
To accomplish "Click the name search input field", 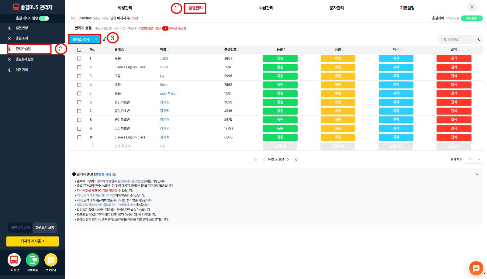I will point(456,40).
